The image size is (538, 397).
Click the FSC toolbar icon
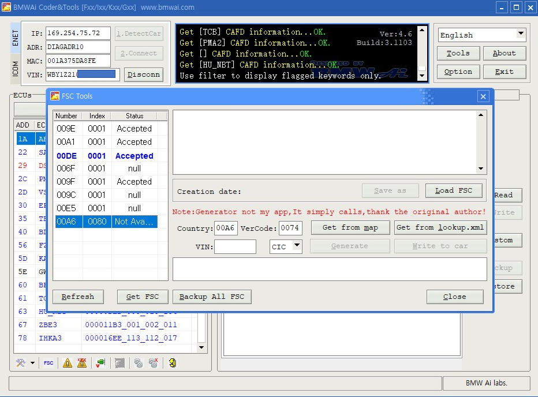(48, 363)
